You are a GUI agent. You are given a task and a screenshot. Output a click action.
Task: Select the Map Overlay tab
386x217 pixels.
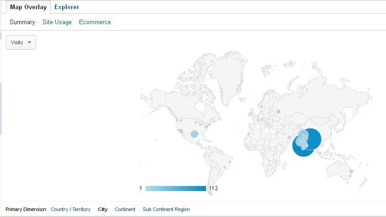pyautogui.click(x=28, y=7)
